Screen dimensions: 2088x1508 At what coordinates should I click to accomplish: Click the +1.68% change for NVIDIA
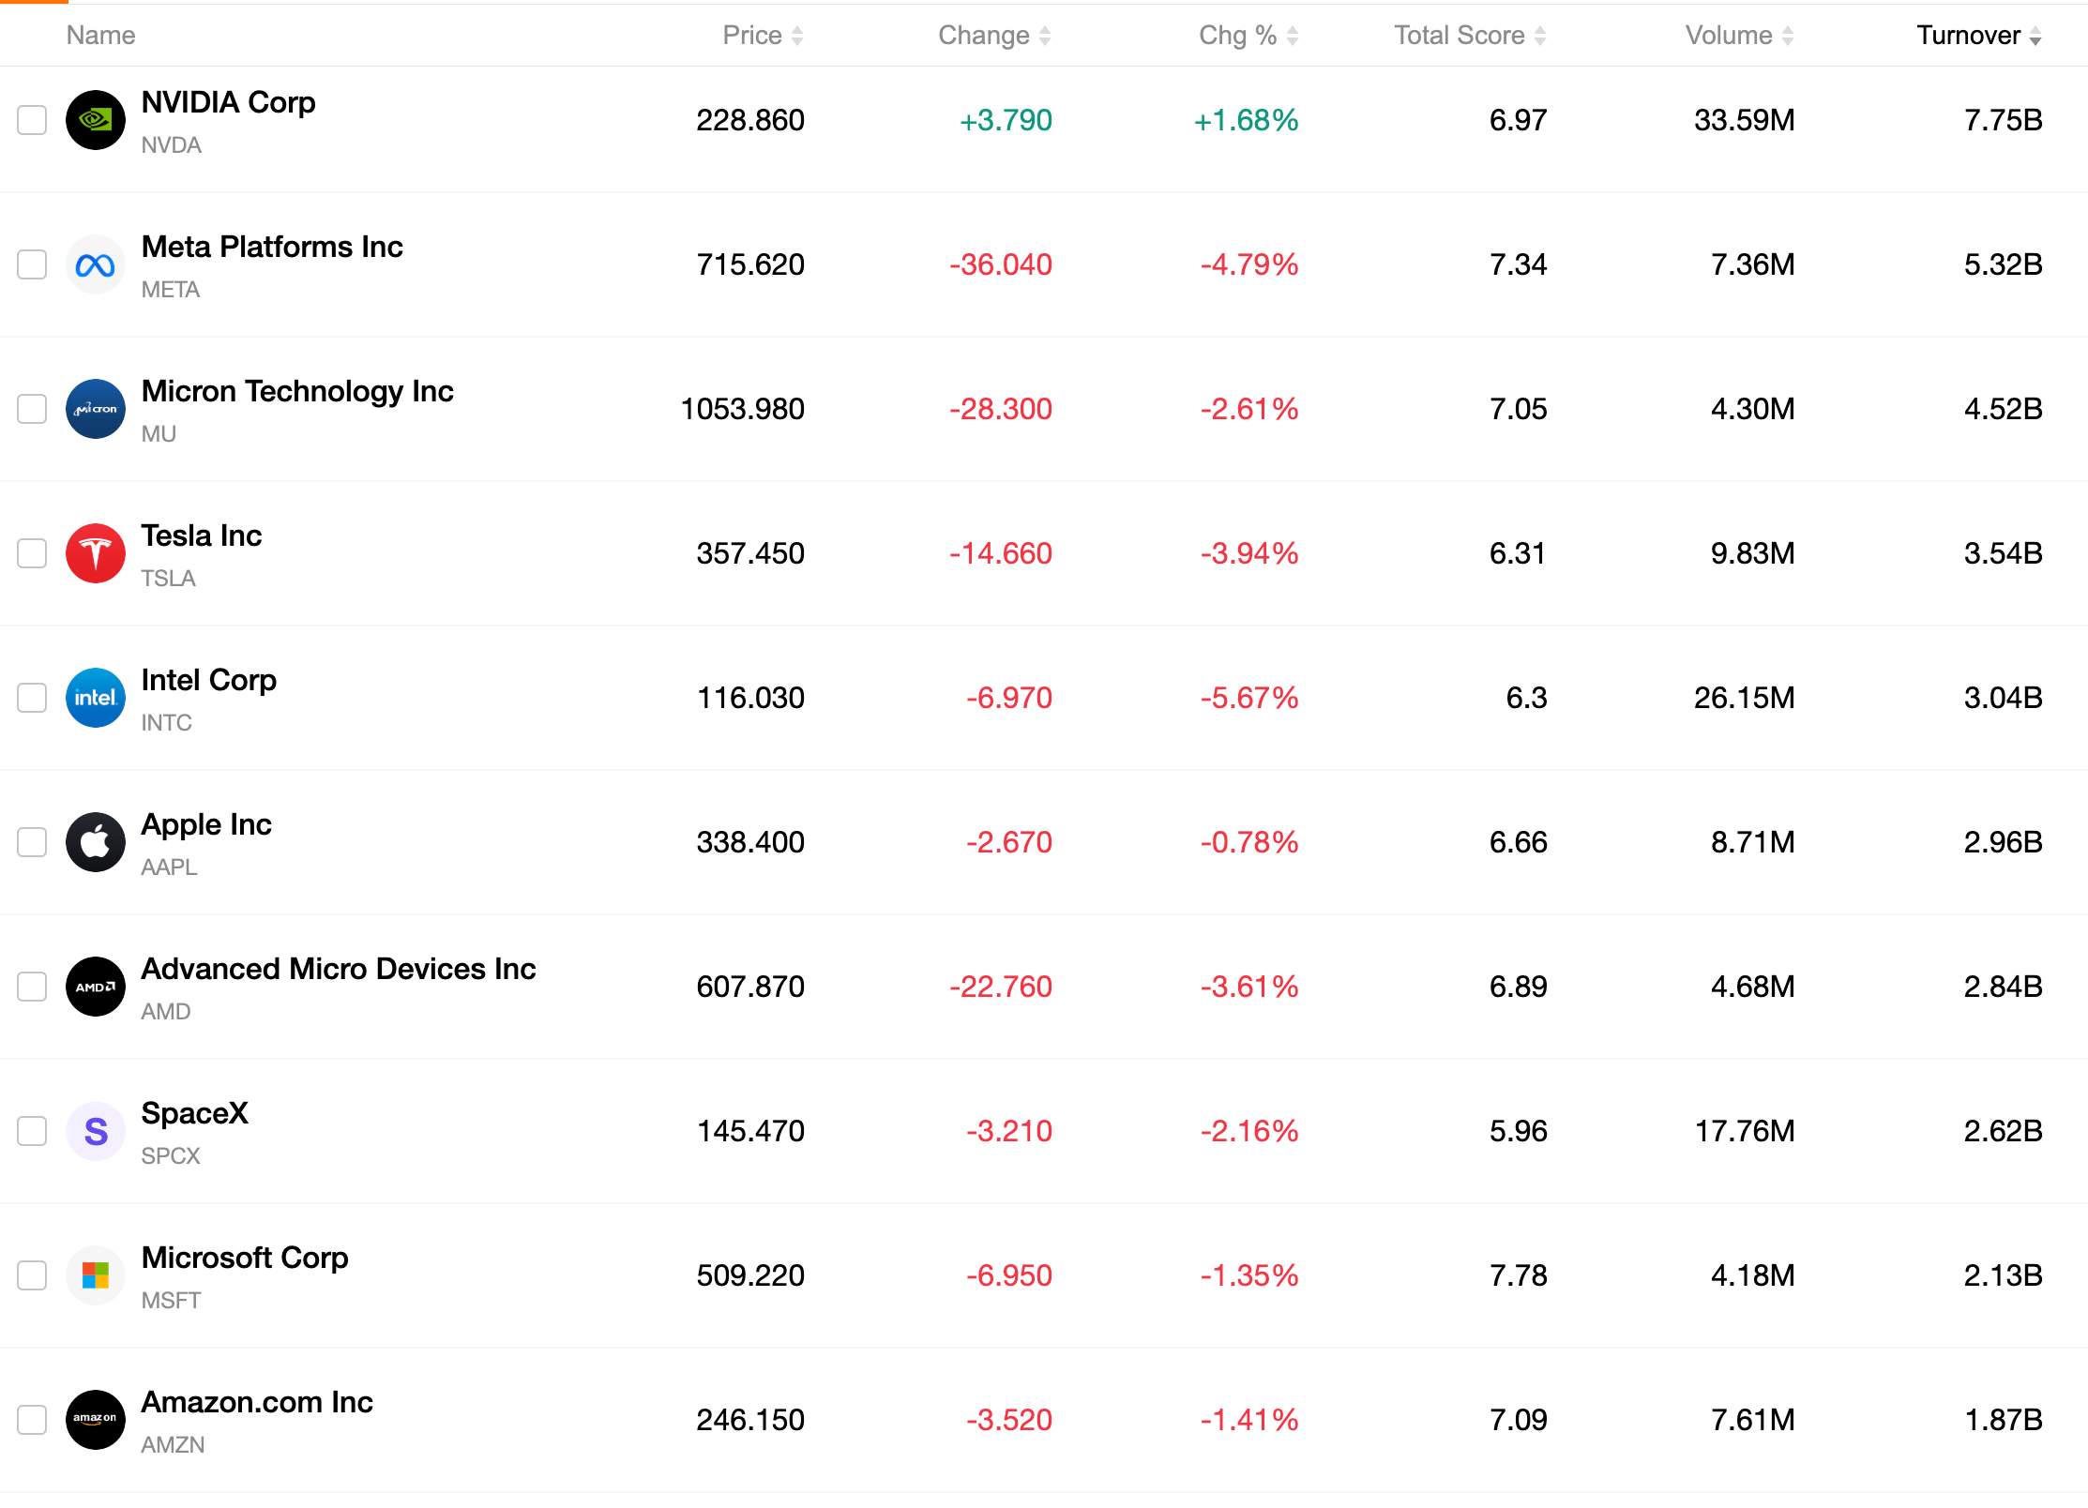(1246, 120)
